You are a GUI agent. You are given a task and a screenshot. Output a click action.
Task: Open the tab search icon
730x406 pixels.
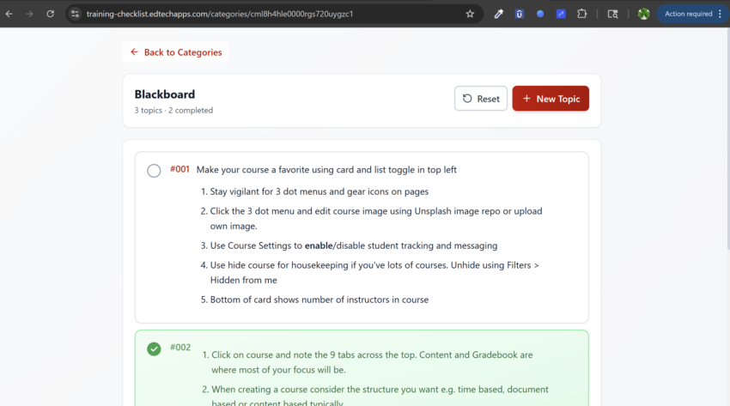pyautogui.click(x=612, y=14)
